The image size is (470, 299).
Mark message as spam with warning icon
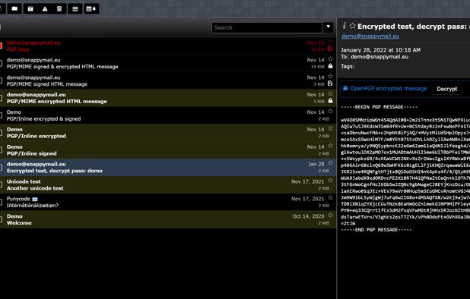[45, 8]
